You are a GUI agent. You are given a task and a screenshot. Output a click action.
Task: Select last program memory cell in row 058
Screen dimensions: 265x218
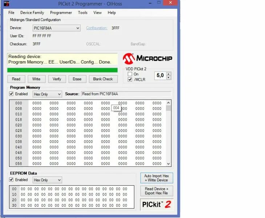point(157,163)
